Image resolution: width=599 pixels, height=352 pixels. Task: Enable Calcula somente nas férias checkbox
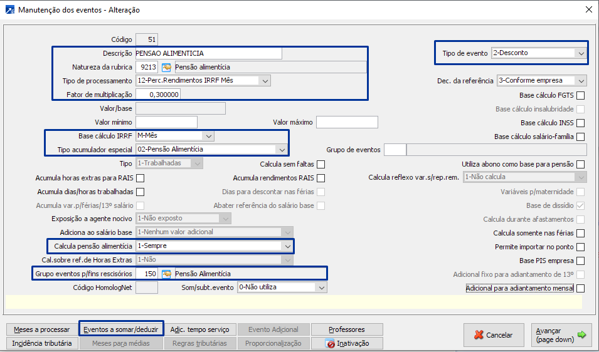point(580,233)
